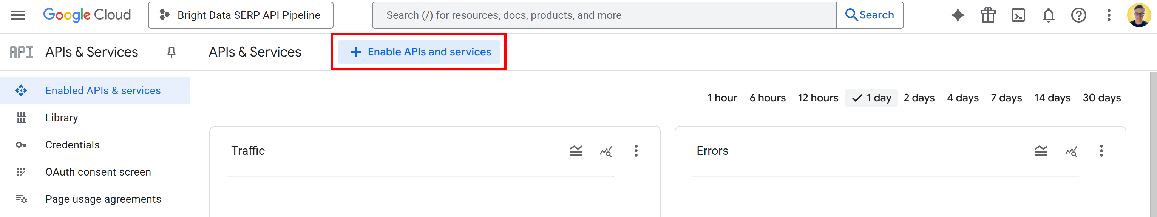Open Cloud Shell terminal
Screen dimensions: 1157x217
click(1018, 15)
